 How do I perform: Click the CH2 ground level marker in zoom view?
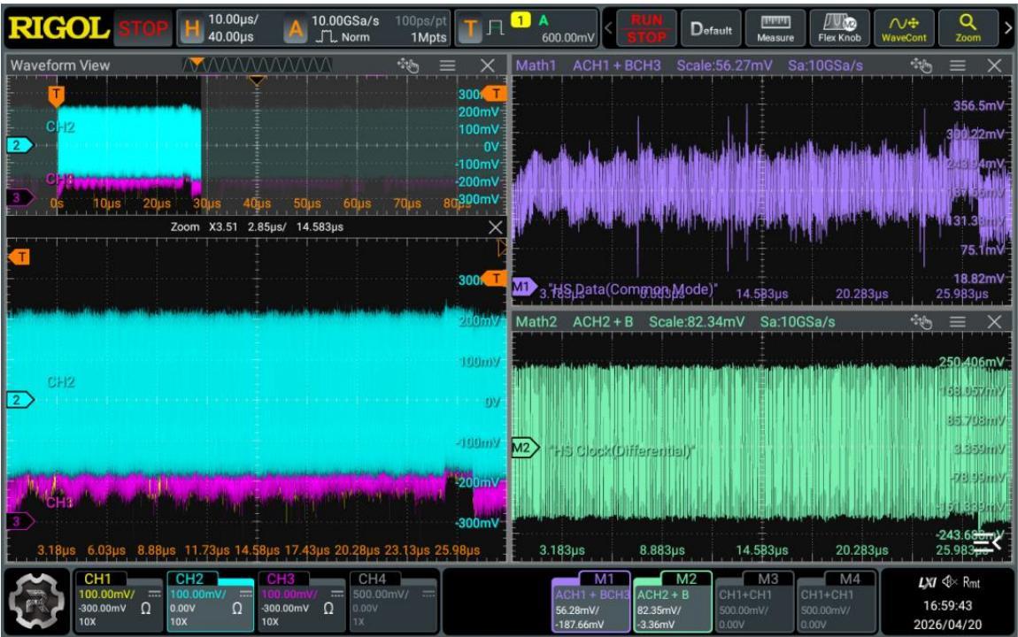[19, 400]
